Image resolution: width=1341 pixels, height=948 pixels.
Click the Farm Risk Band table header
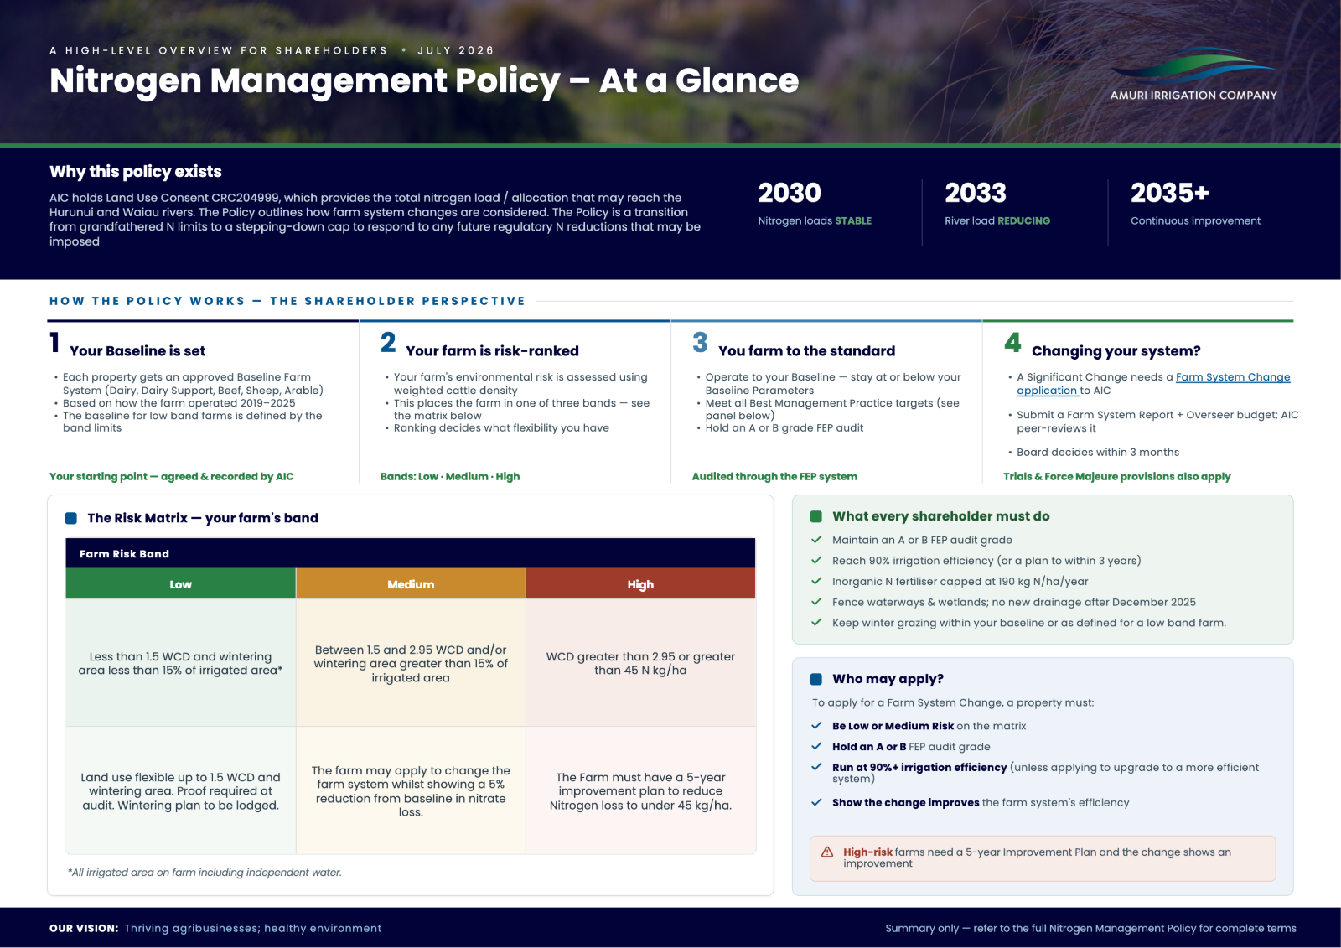tap(411, 553)
